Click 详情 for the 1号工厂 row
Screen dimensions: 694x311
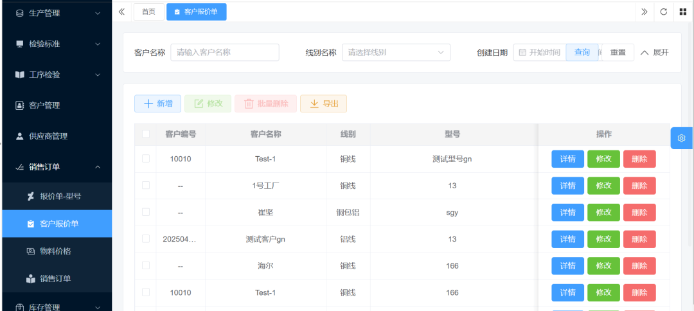pos(567,186)
